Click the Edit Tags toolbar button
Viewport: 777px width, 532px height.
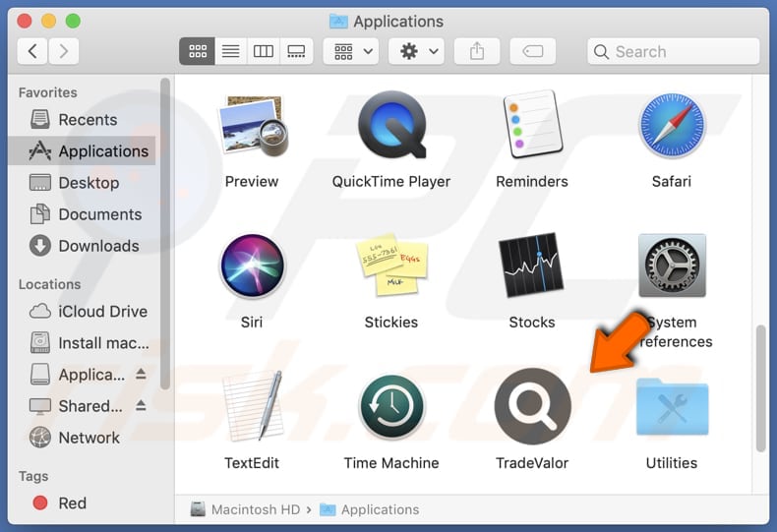533,51
